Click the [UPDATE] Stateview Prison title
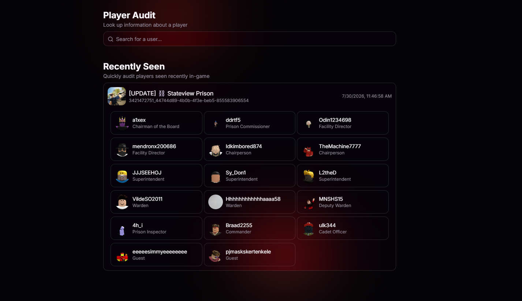Image resolution: width=522 pixels, height=301 pixels. coord(171,93)
